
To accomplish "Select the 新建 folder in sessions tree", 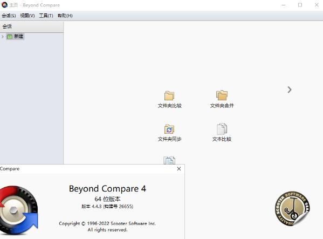I will (x=15, y=37).
